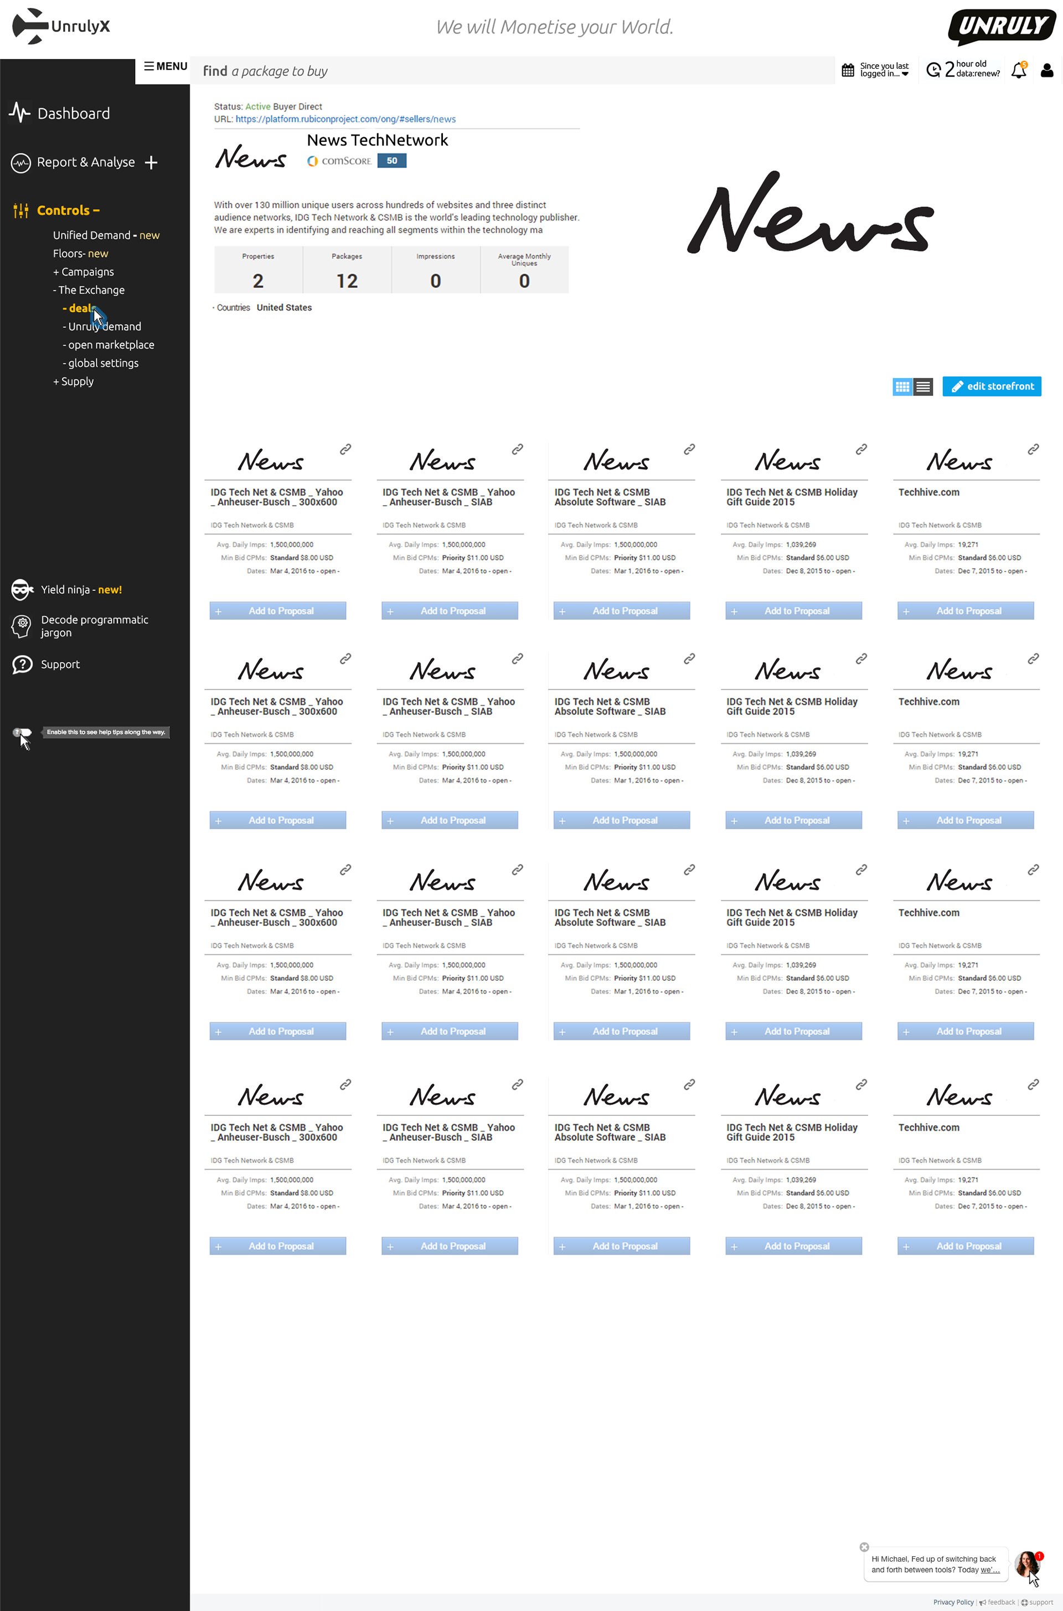Open the MENU hamburger toggle
This screenshot has height=1611, width=1063.
pos(166,66)
